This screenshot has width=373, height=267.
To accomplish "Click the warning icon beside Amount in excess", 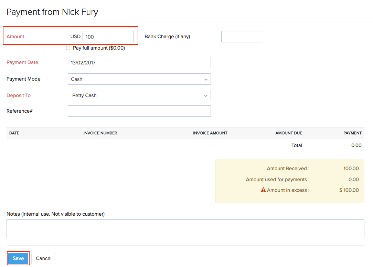I will [263, 190].
